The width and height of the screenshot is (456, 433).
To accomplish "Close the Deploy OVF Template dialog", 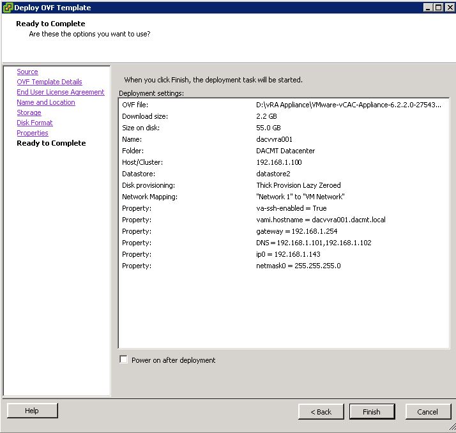I will pos(450,8).
